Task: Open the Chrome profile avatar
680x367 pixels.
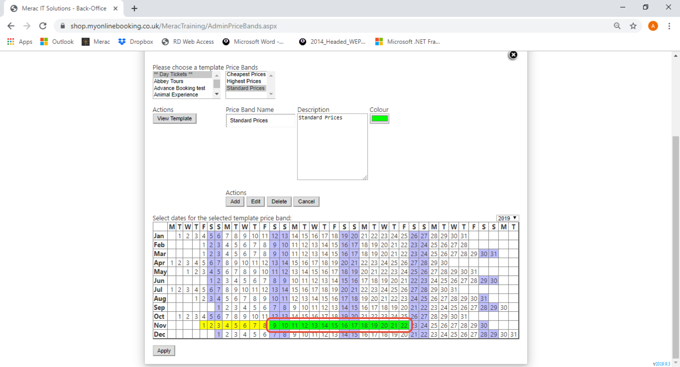Action: click(653, 26)
